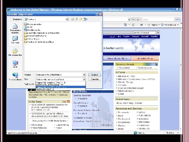Click the Search UN Website field
Screen dimensions: 189x142
[x=144, y=33]
